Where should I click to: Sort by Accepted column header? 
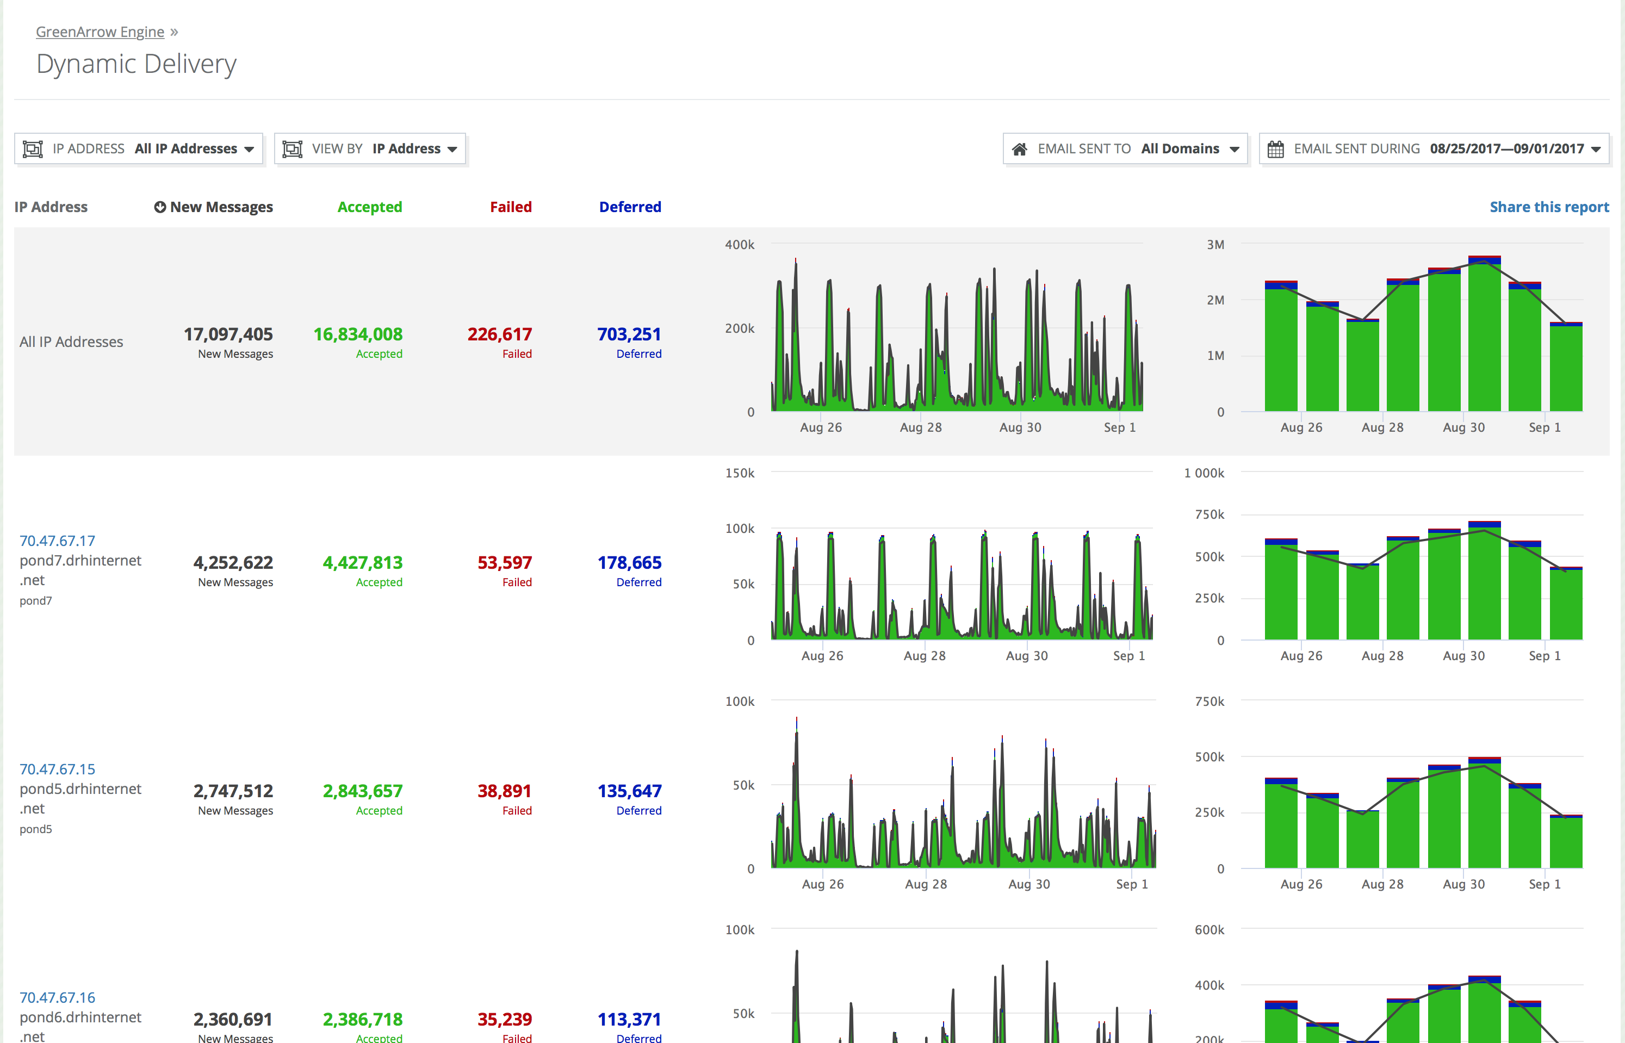pyautogui.click(x=369, y=207)
